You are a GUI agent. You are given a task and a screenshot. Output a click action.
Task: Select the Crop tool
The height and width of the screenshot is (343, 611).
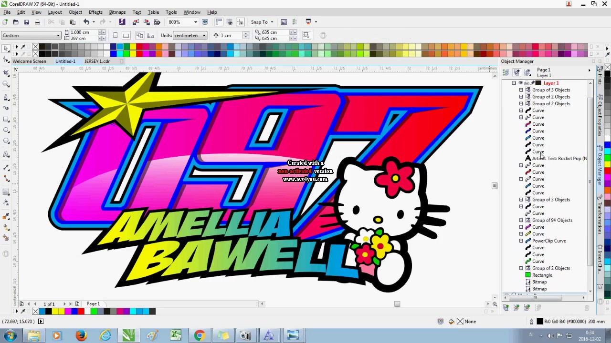(6, 73)
